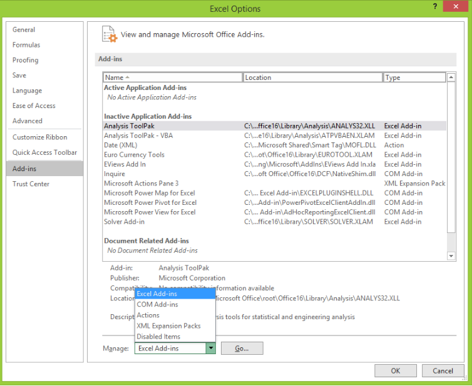
Task: Select the Advanced category
Action: coord(44,121)
